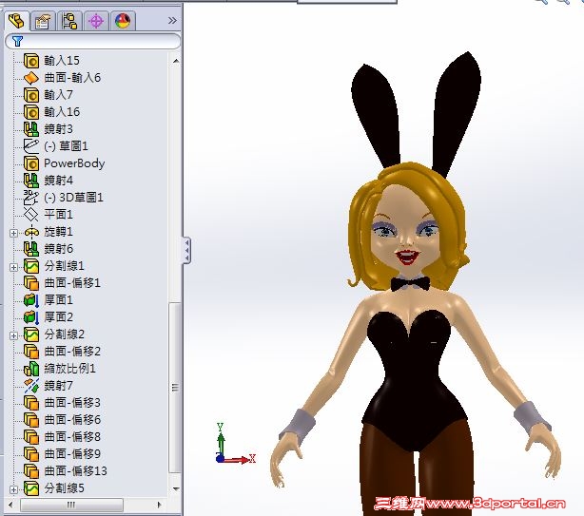Select the PowerBody feature icon
This screenshot has width=584, height=516.
tap(31, 163)
